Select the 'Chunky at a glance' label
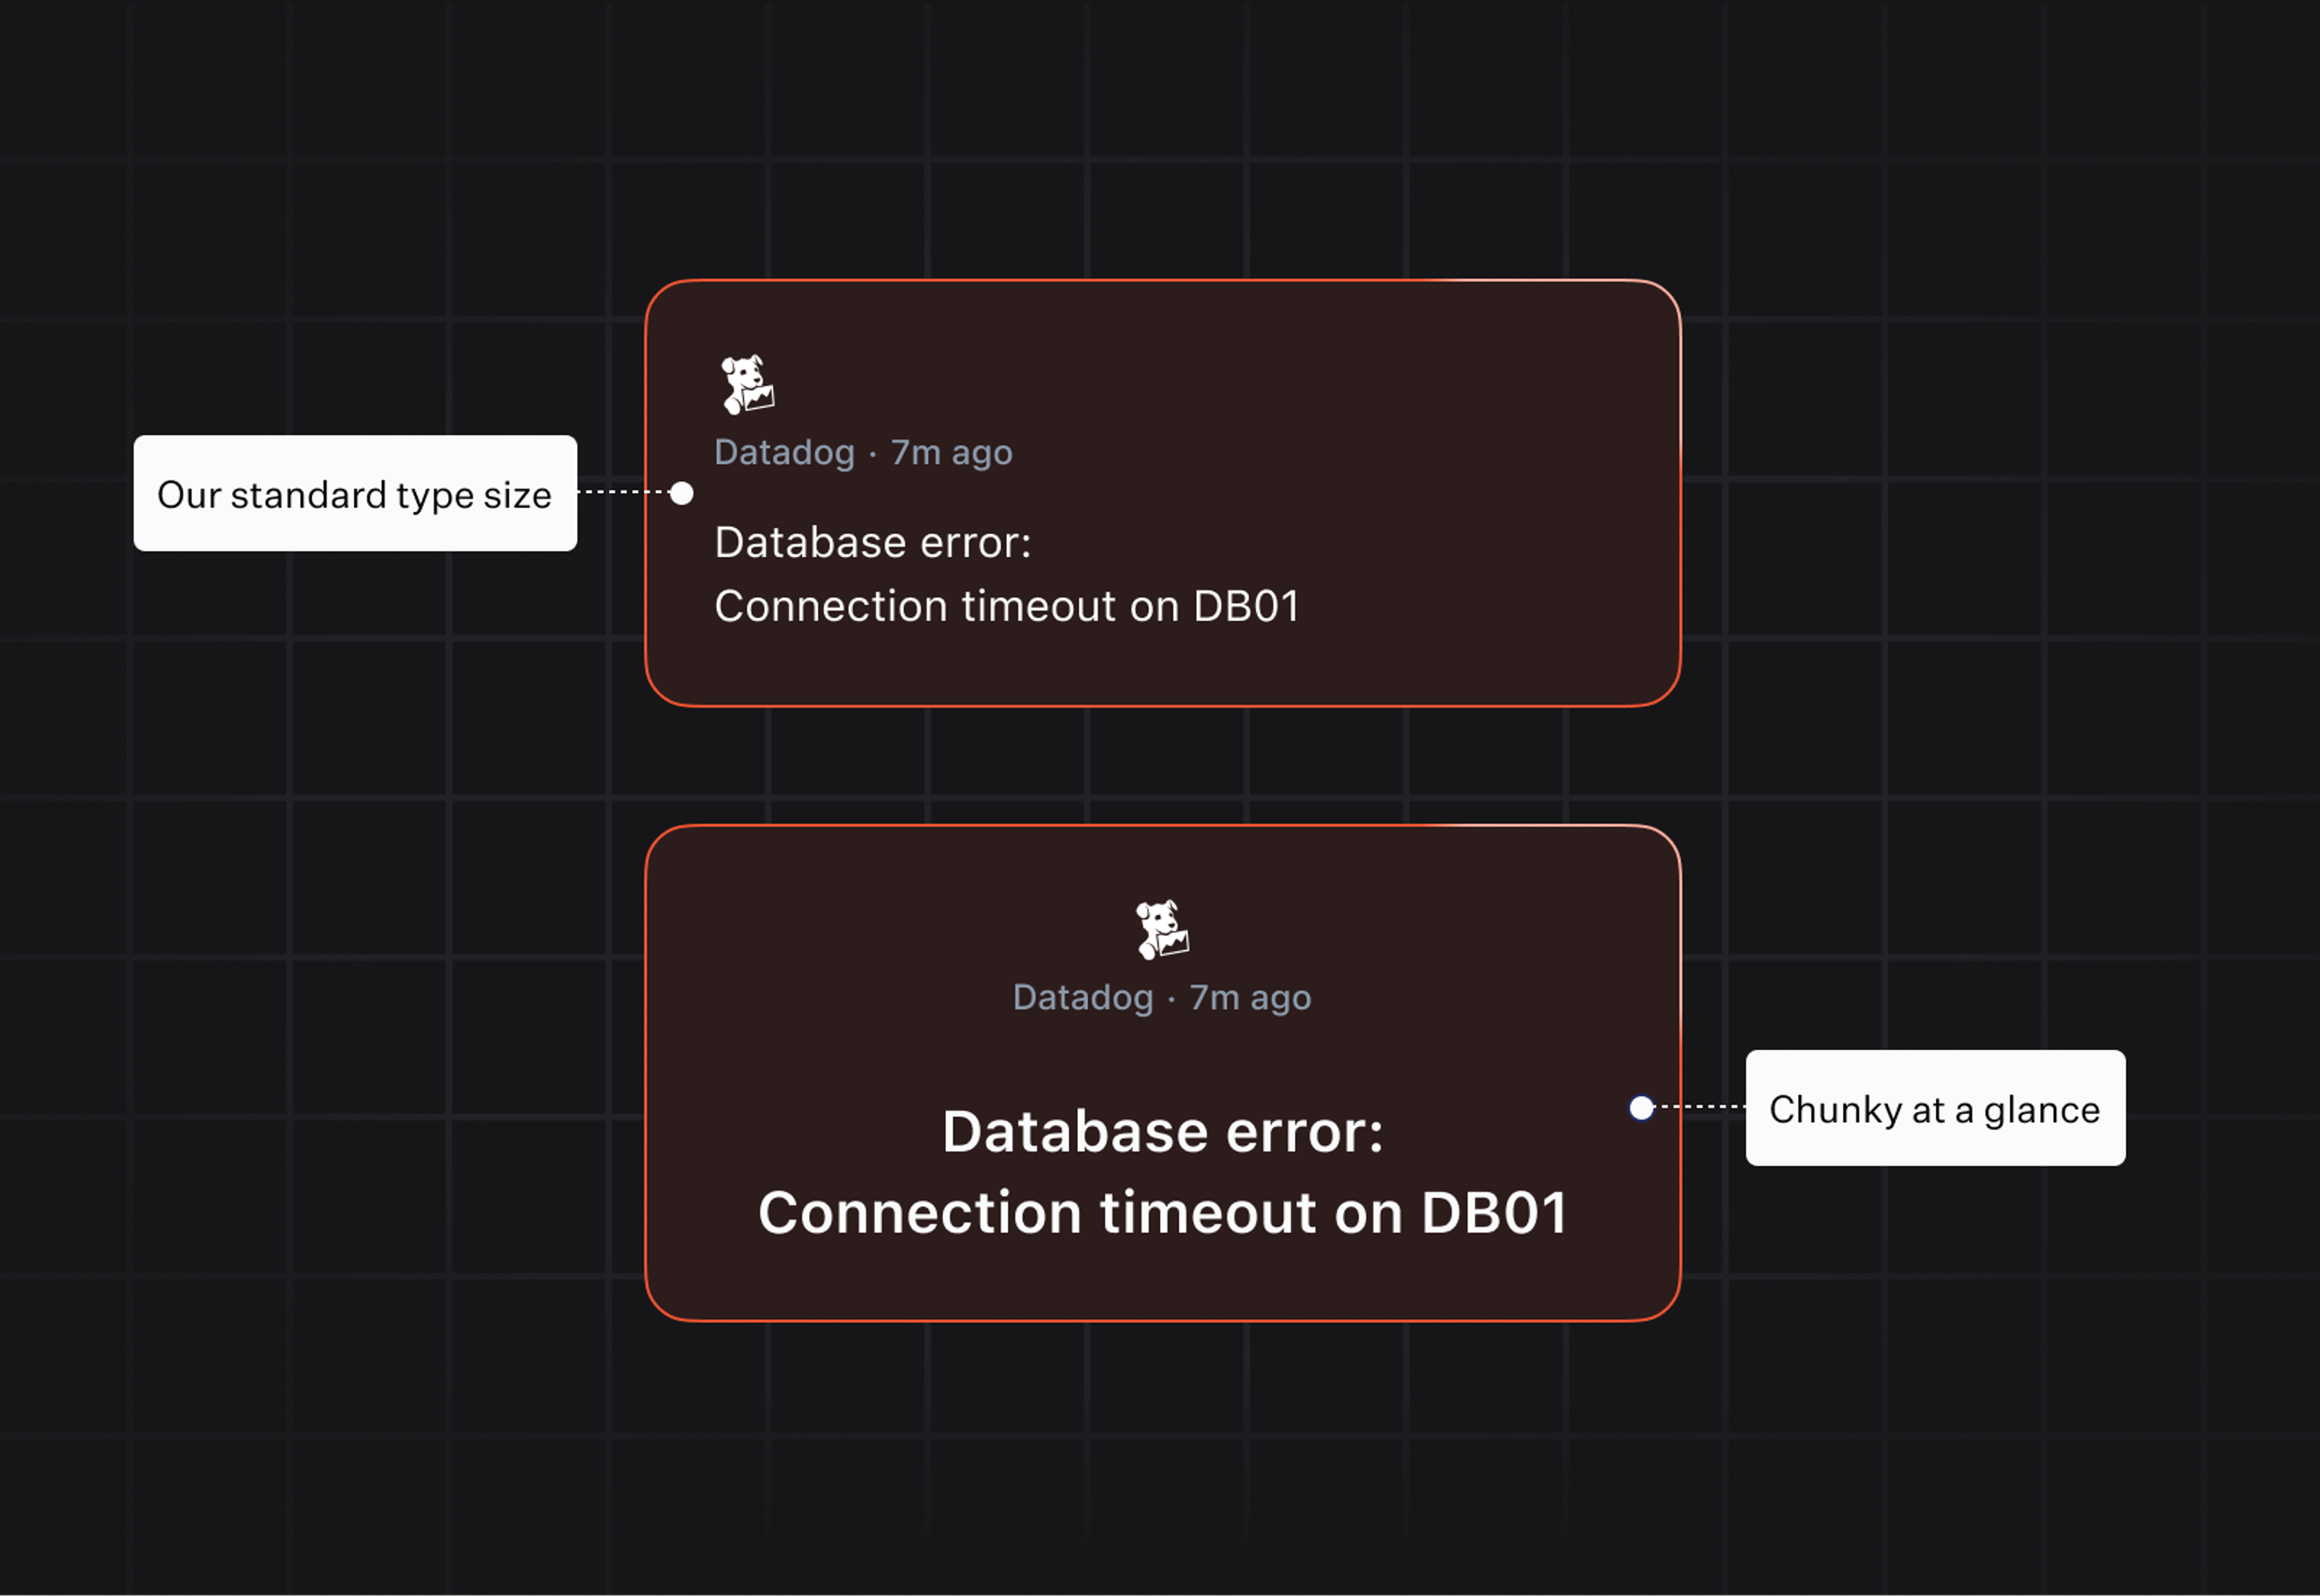Screen dimensions: 2320x1596 coord(1935,1108)
